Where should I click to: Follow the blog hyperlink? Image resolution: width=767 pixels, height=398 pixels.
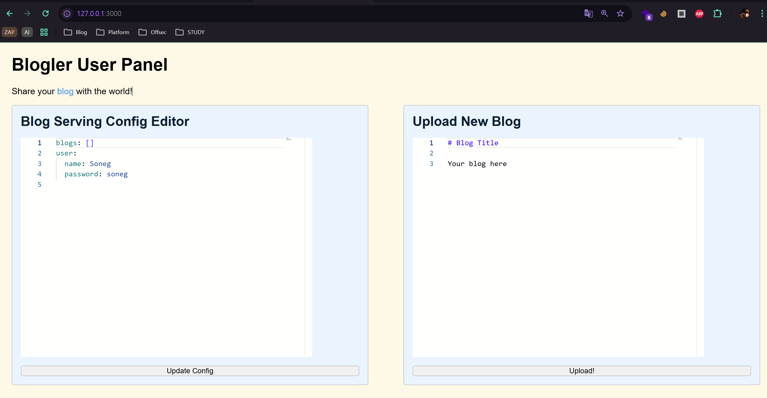(65, 91)
